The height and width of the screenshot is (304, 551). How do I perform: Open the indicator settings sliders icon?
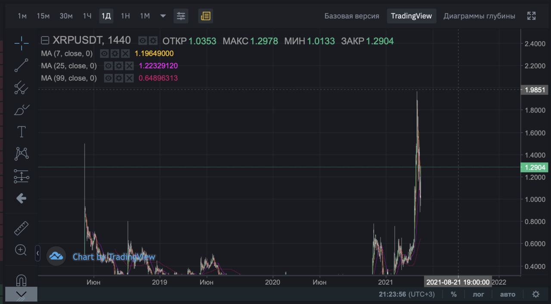(x=181, y=16)
